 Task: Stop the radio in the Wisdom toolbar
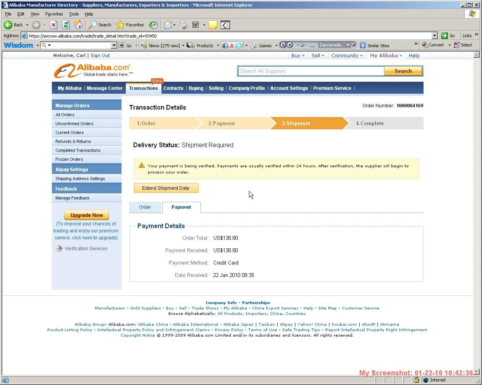(x=290, y=45)
